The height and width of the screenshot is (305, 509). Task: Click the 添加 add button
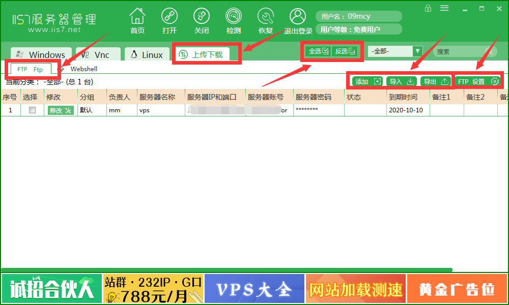[367, 81]
